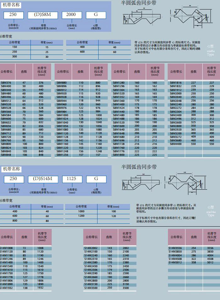The image size is (220, 300).
Task: Select the S8M1816 table entry
Action: click(175, 83)
